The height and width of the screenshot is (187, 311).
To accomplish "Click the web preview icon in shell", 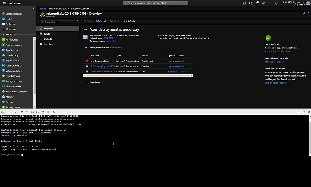I will [x=53, y=112].
